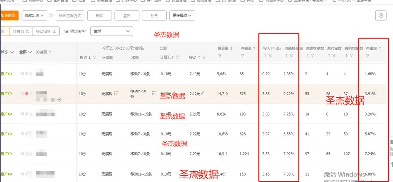393x182 pixels.
Task: Click 今天20:00-21:00平均排名 header
Action: 123,48
